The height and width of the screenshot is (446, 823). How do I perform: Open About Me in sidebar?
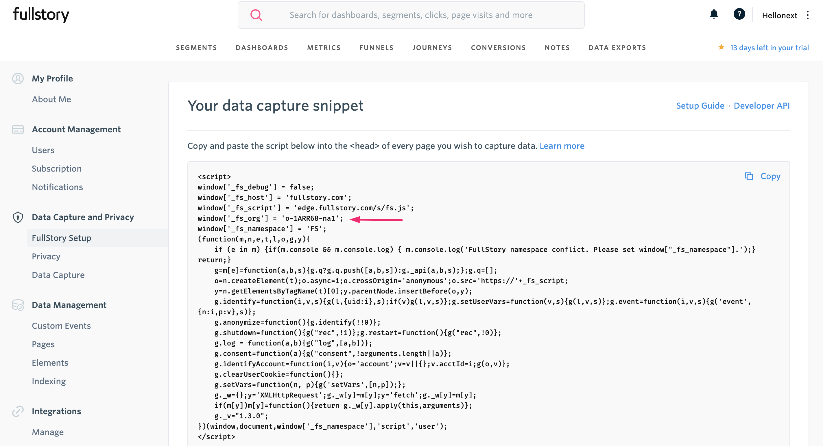coord(51,99)
